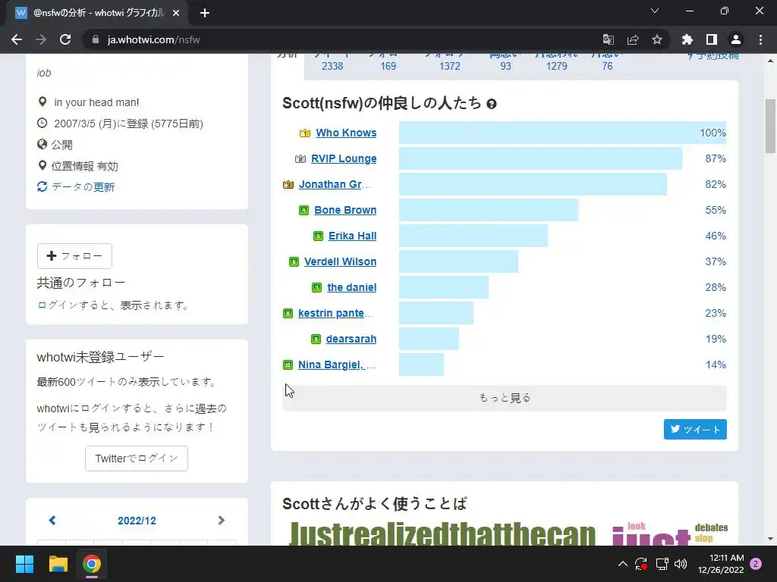The width and height of the screenshot is (777, 582).
Task: Click the もっと見る show more button
Action: click(505, 398)
